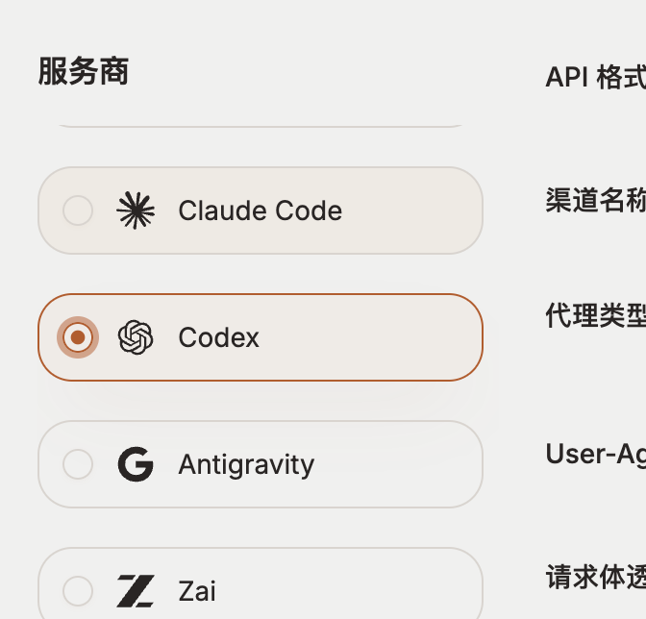The height and width of the screenshot is (619, 646).
Task: Click the 请求体透 field label
Action: [596, 578]
